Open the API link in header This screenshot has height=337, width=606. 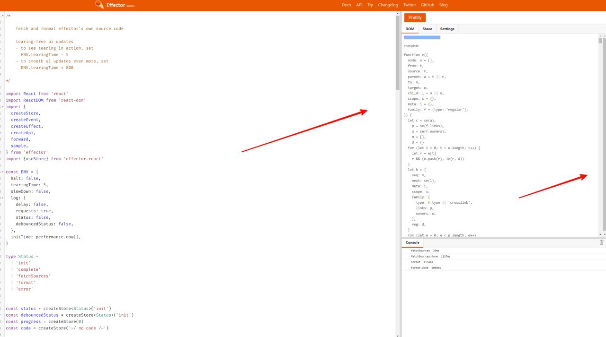(x=359, y=5)
